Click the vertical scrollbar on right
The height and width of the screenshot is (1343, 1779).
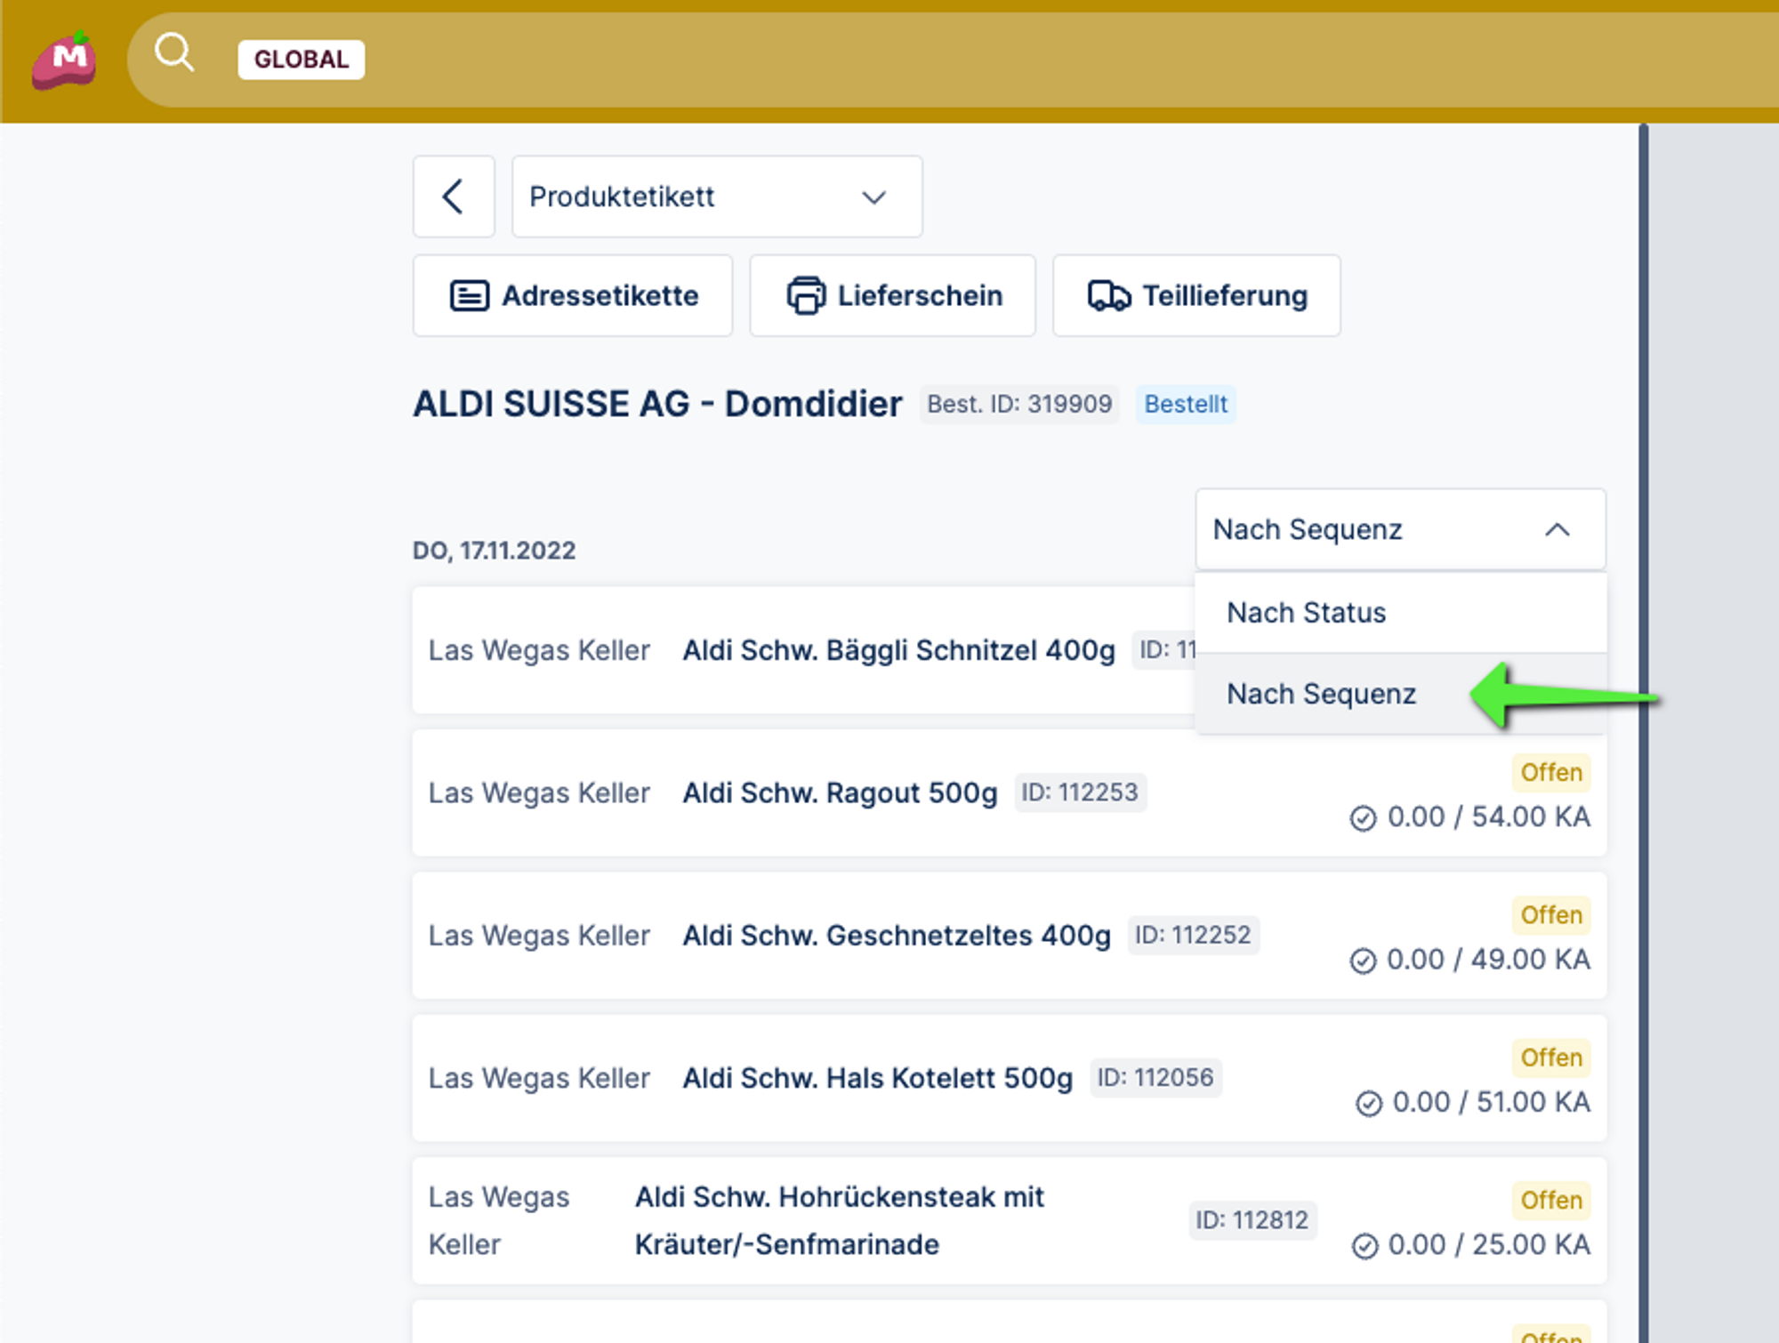pos(1644,712)
